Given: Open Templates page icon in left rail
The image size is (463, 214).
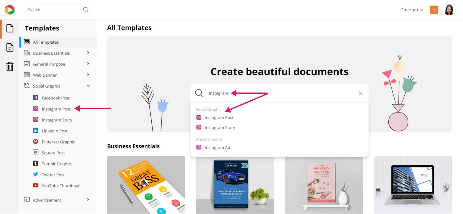Looking at the screenshot, I should pos(10,28).
